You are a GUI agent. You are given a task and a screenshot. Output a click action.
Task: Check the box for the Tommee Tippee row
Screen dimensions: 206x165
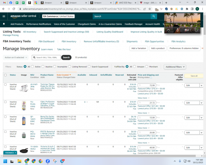click(x=5, y=85)
